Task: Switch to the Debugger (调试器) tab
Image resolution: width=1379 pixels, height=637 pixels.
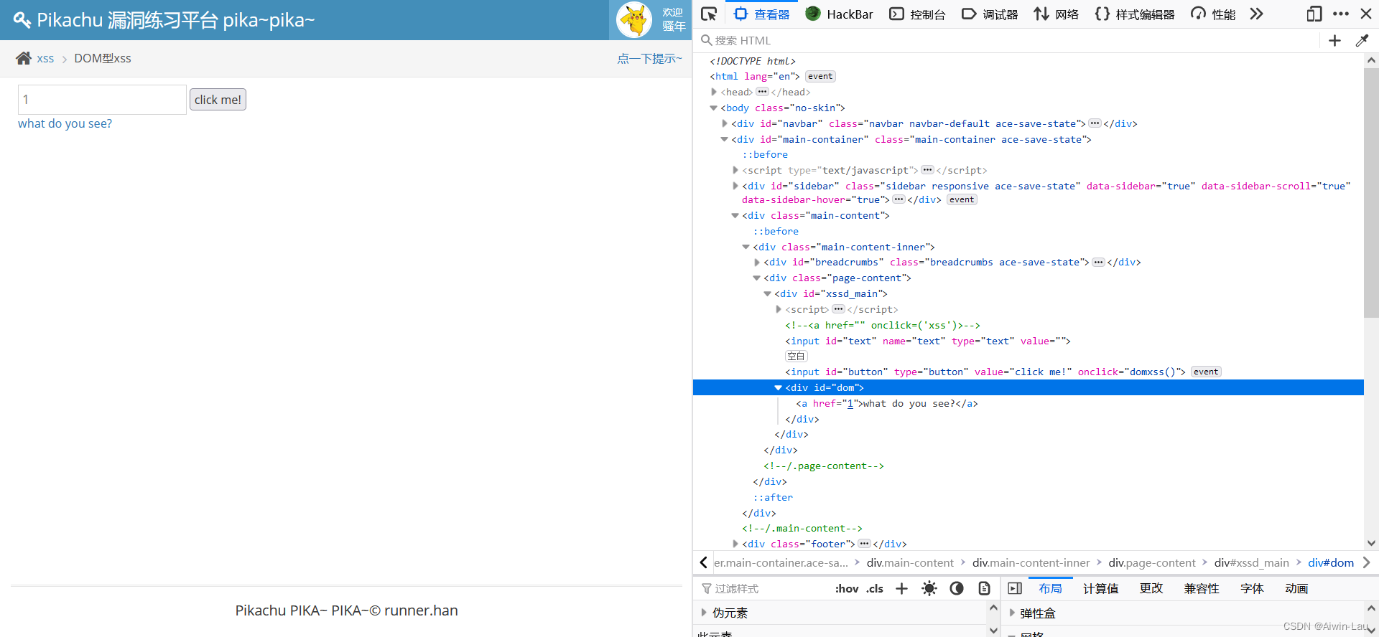Action: [x=990, y=14]
